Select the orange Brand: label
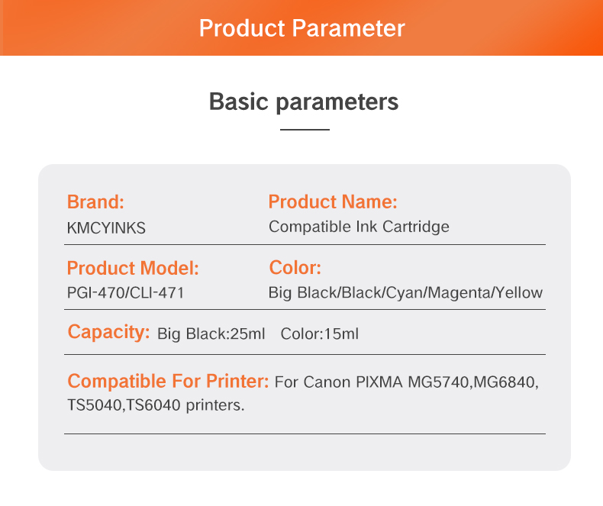 pos(95,202)
